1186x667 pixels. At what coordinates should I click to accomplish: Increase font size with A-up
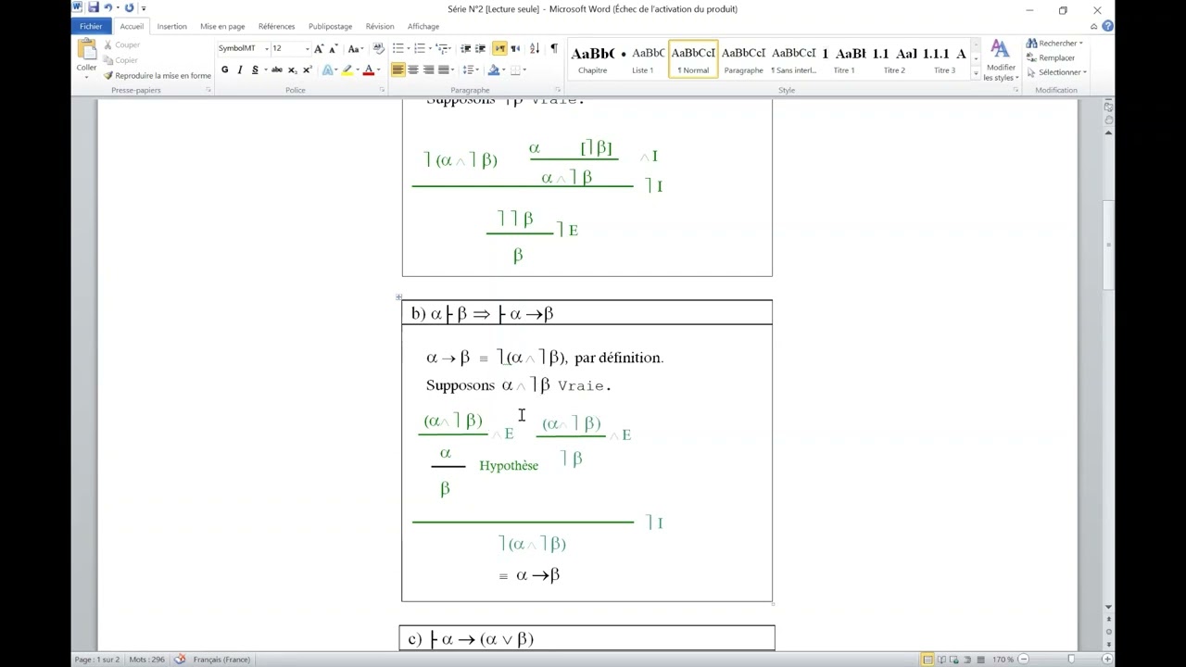[x=319, y=48]
